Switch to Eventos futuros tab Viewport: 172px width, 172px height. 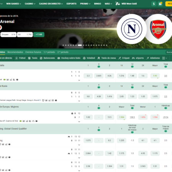point(33,52)
